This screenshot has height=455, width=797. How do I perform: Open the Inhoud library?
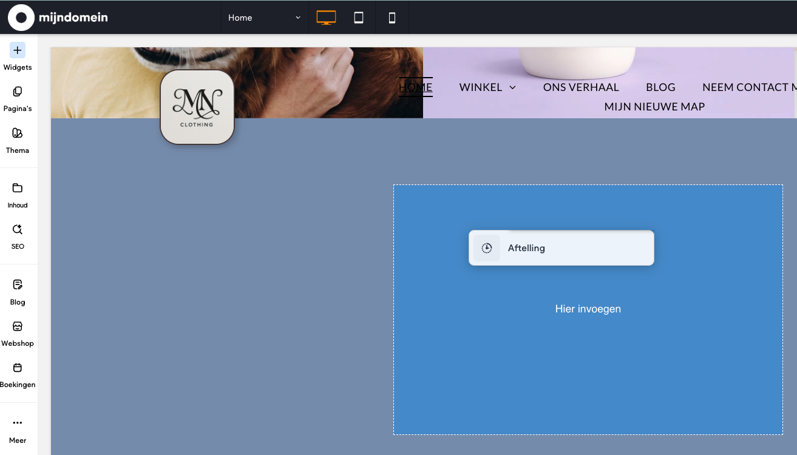(x=18, y=195)
